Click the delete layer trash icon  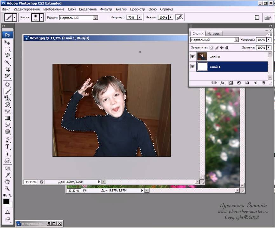tap(263, 83)
